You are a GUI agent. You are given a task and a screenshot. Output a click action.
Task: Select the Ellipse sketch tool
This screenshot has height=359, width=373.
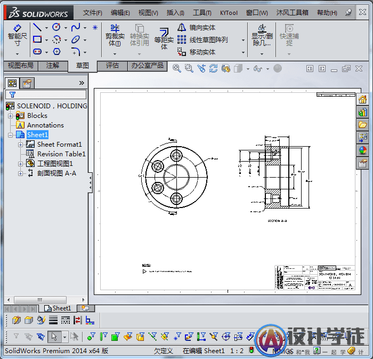(x=76, y=39)
